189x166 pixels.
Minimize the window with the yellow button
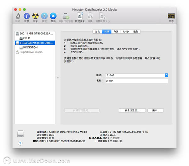pyautogui.click(x=20, y=9)
